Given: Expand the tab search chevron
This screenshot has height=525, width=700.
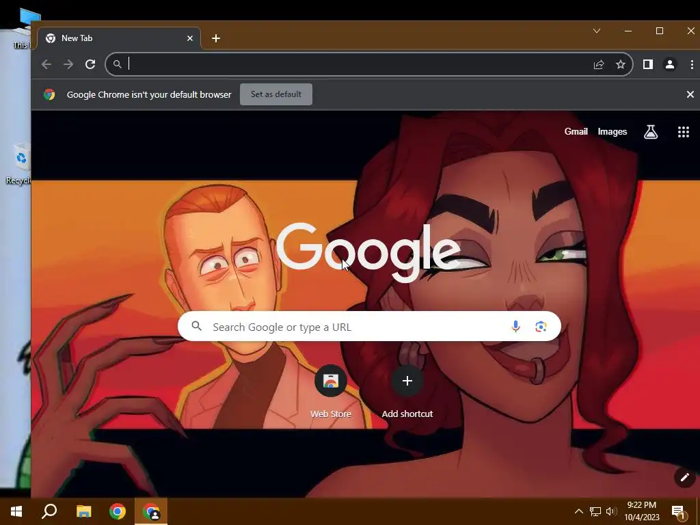Looking at the screenshot, I should pyautogui.click(x=597, y=31).
